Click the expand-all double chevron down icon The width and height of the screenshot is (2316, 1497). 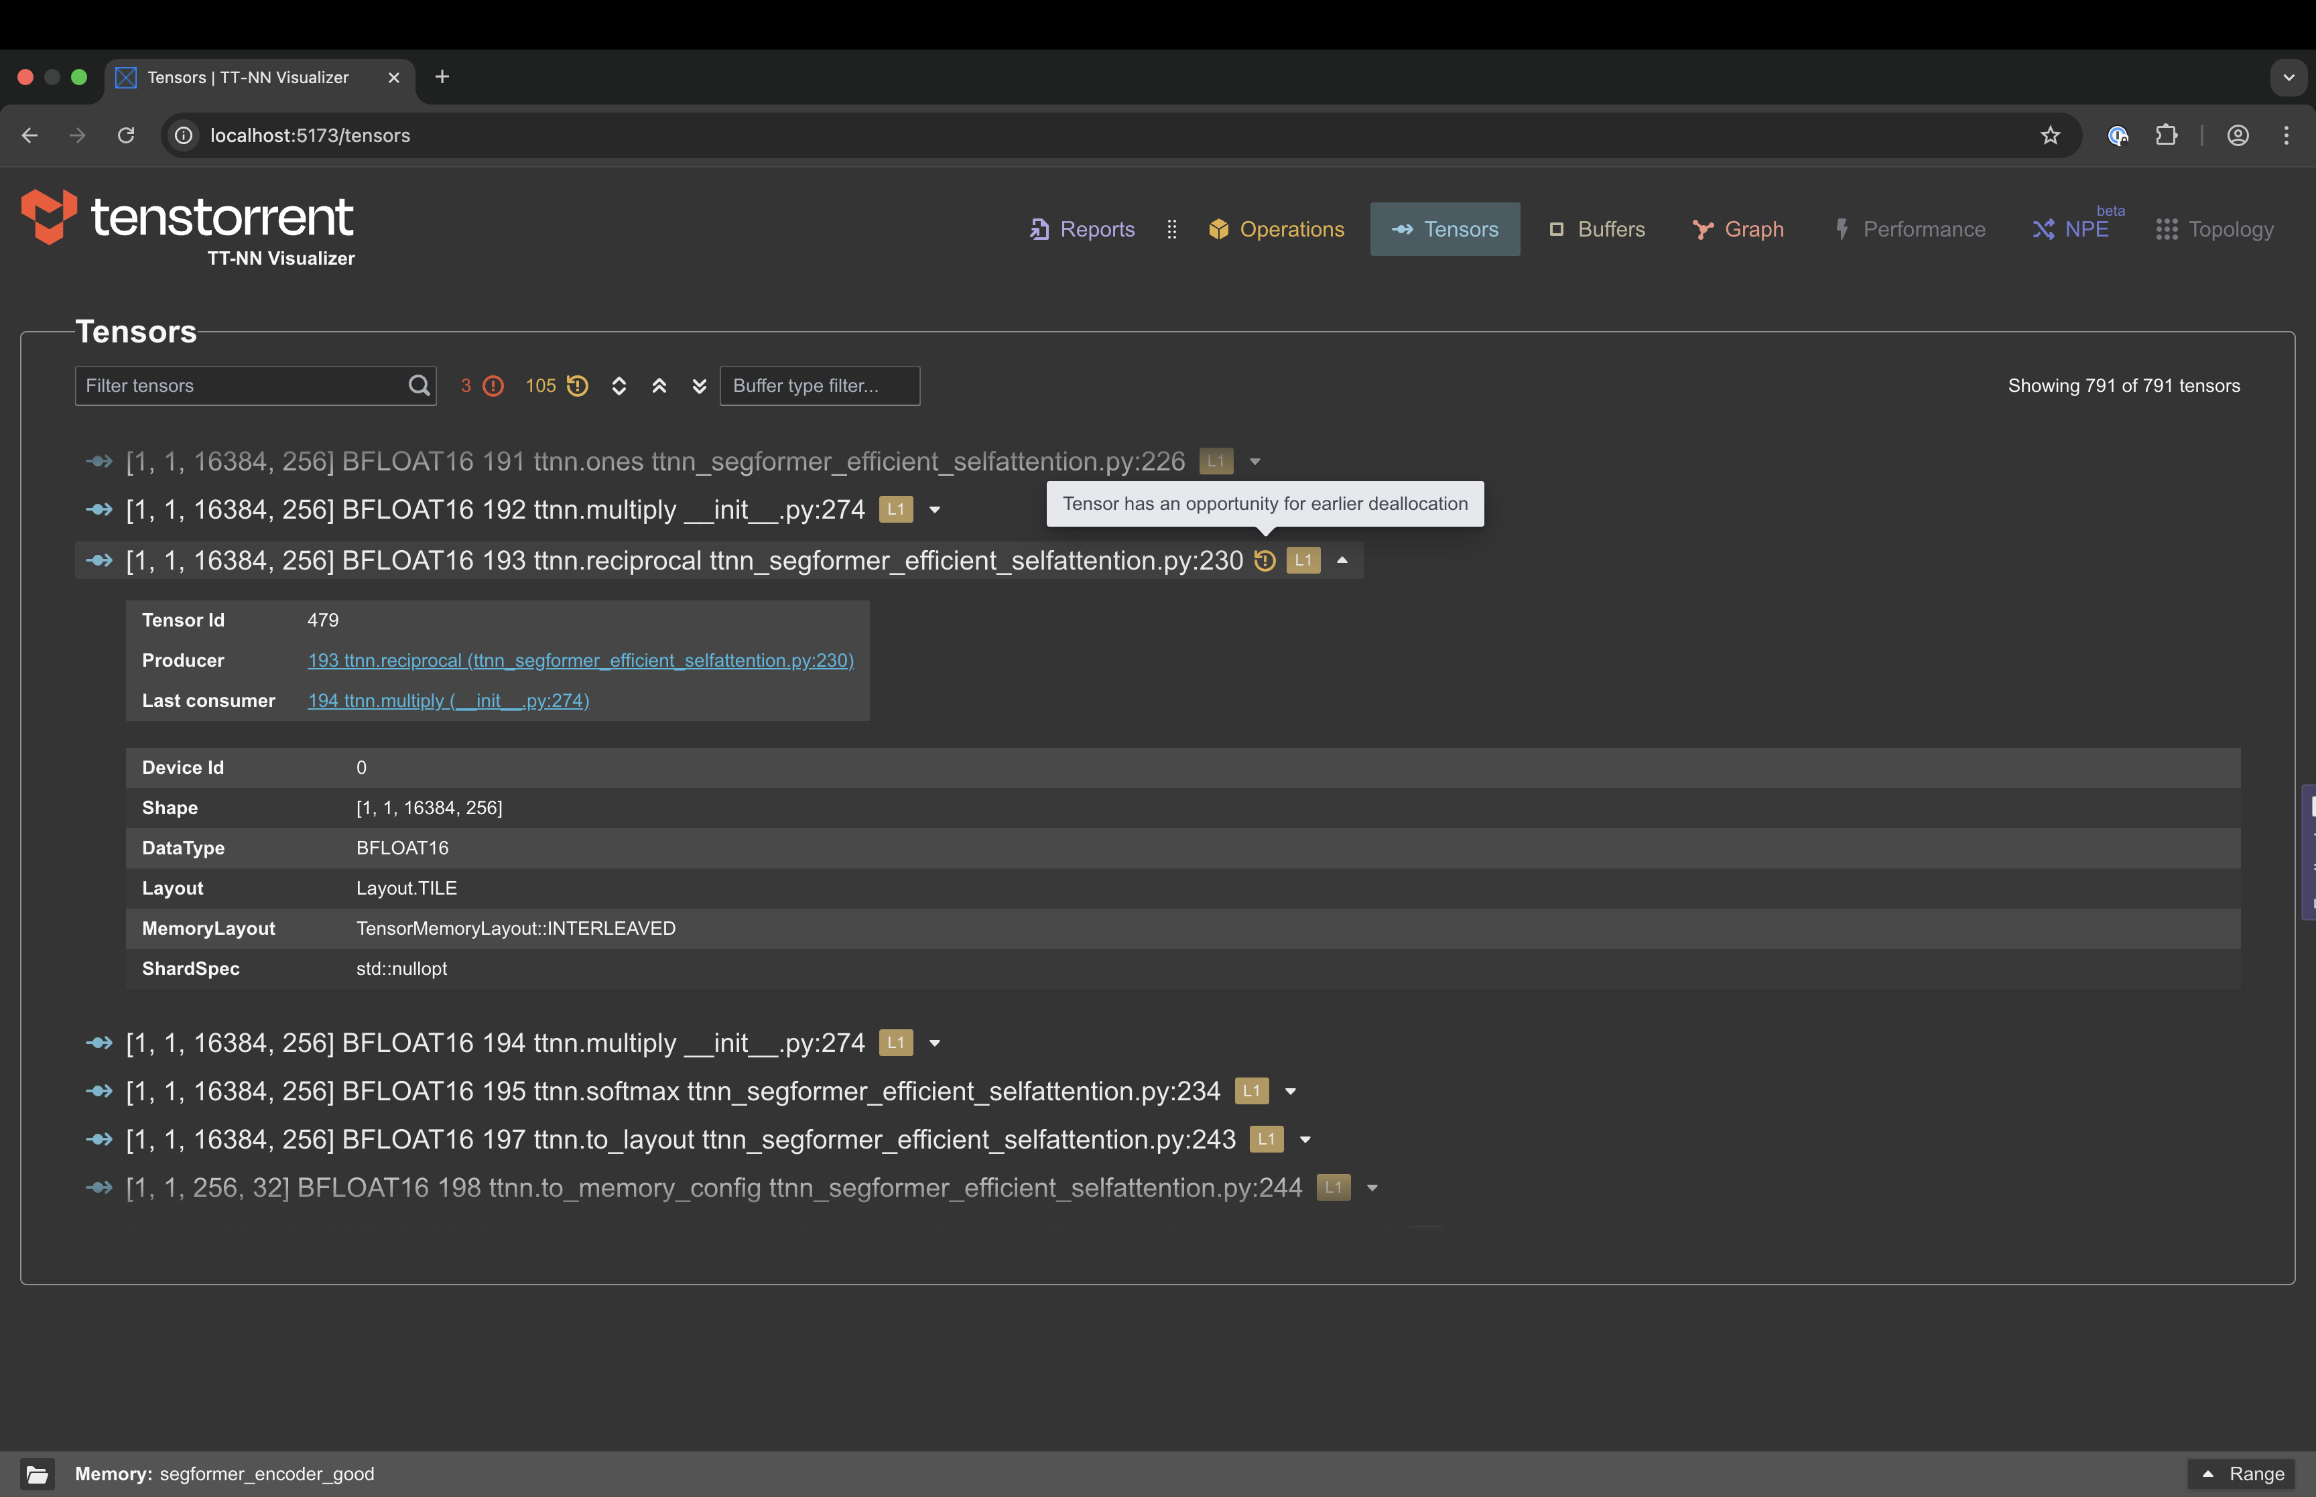click(x=699, y=386)
